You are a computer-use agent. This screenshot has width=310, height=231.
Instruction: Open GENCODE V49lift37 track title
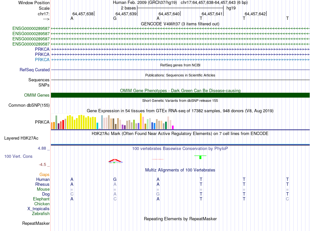click(180, 24)
